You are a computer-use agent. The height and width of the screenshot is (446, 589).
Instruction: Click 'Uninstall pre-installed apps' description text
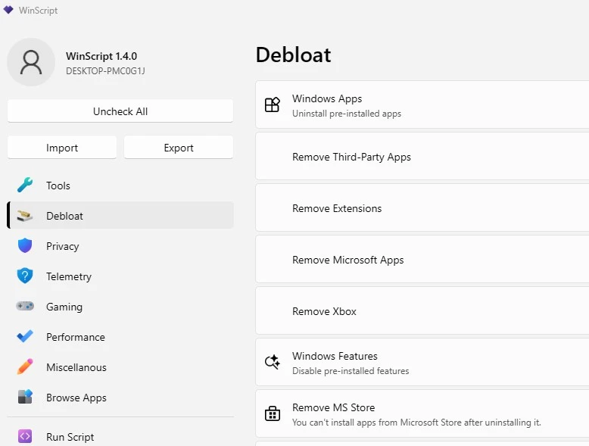[x=347, y=114]
